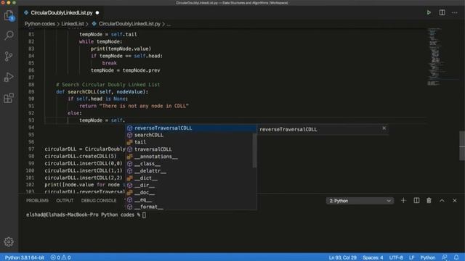The width and height of the screenshot is (465, 261).
Task: Click 'Python' language mode in status bar
Action: 428,257
